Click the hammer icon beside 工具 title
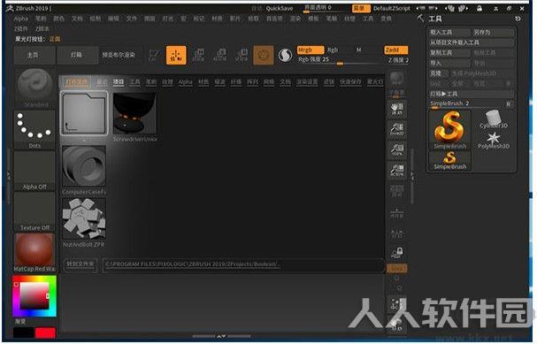Viewport: 537px width, 344px height. tap(420, 19)
